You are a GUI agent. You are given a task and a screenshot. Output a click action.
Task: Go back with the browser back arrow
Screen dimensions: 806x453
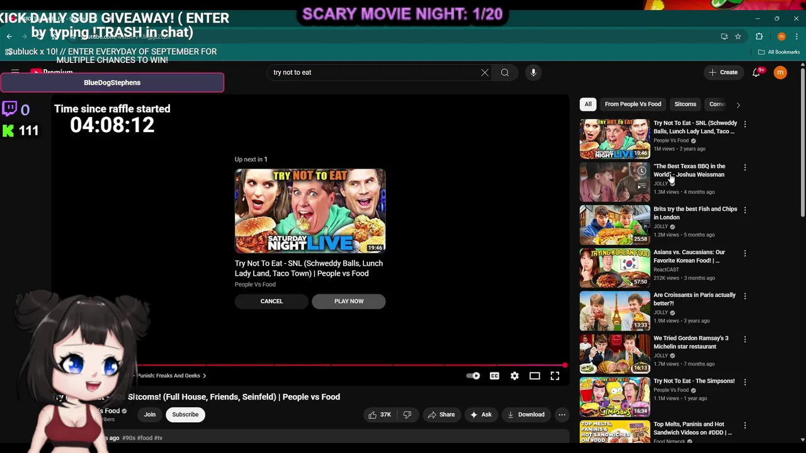pos(9,36)
